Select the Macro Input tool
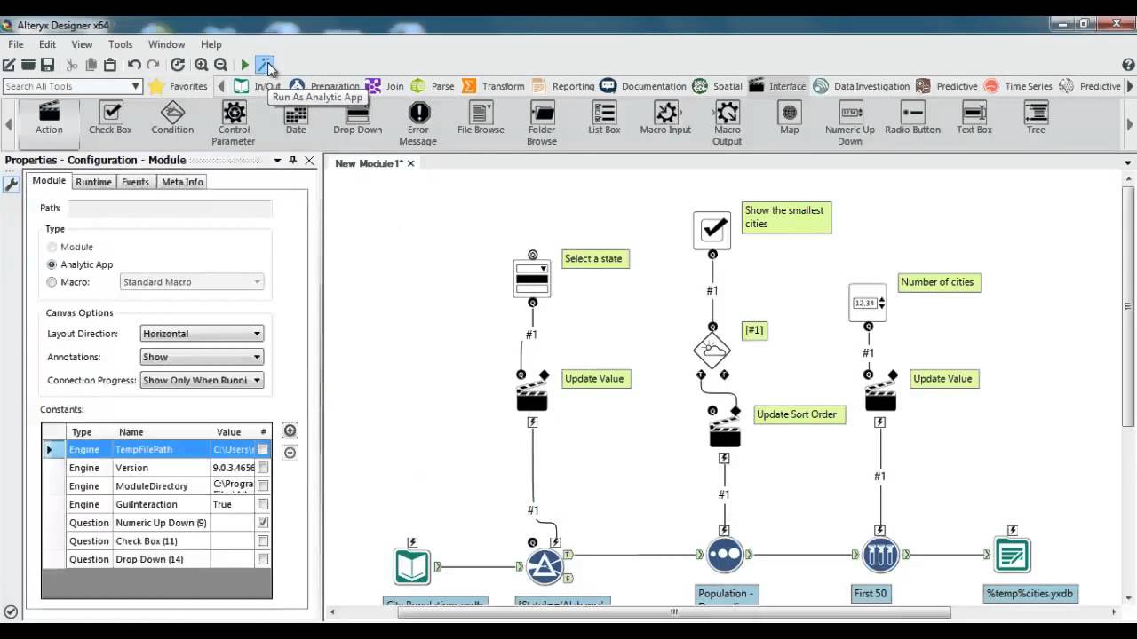This screenshot has height=639, width=1137. pyautogui.click(x=665, y=119)
